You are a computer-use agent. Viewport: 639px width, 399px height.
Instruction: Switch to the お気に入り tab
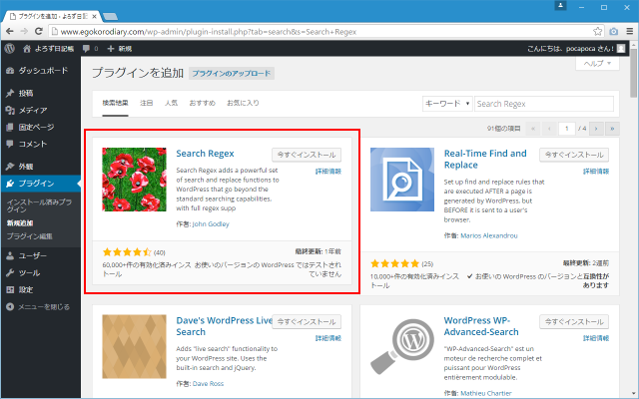243,103
